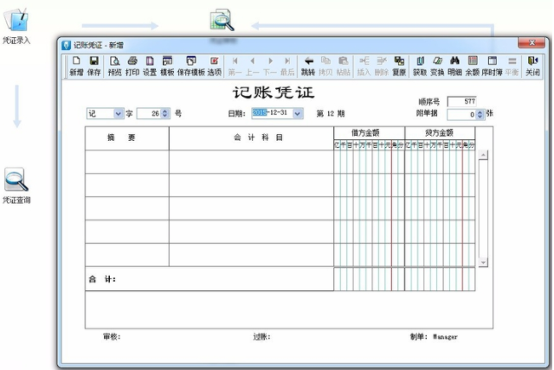Expand the 记 voucher type dropdown
This screenshot has width=554, height=370.
click(118, 113)
